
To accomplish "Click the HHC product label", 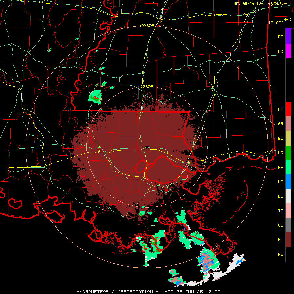I will (x=287, y=20).
